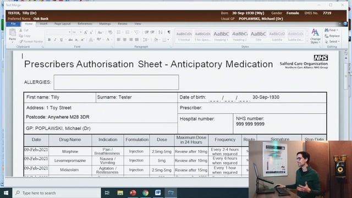Switch to the Review tab

pyautogui.click(x=123, y=24)
